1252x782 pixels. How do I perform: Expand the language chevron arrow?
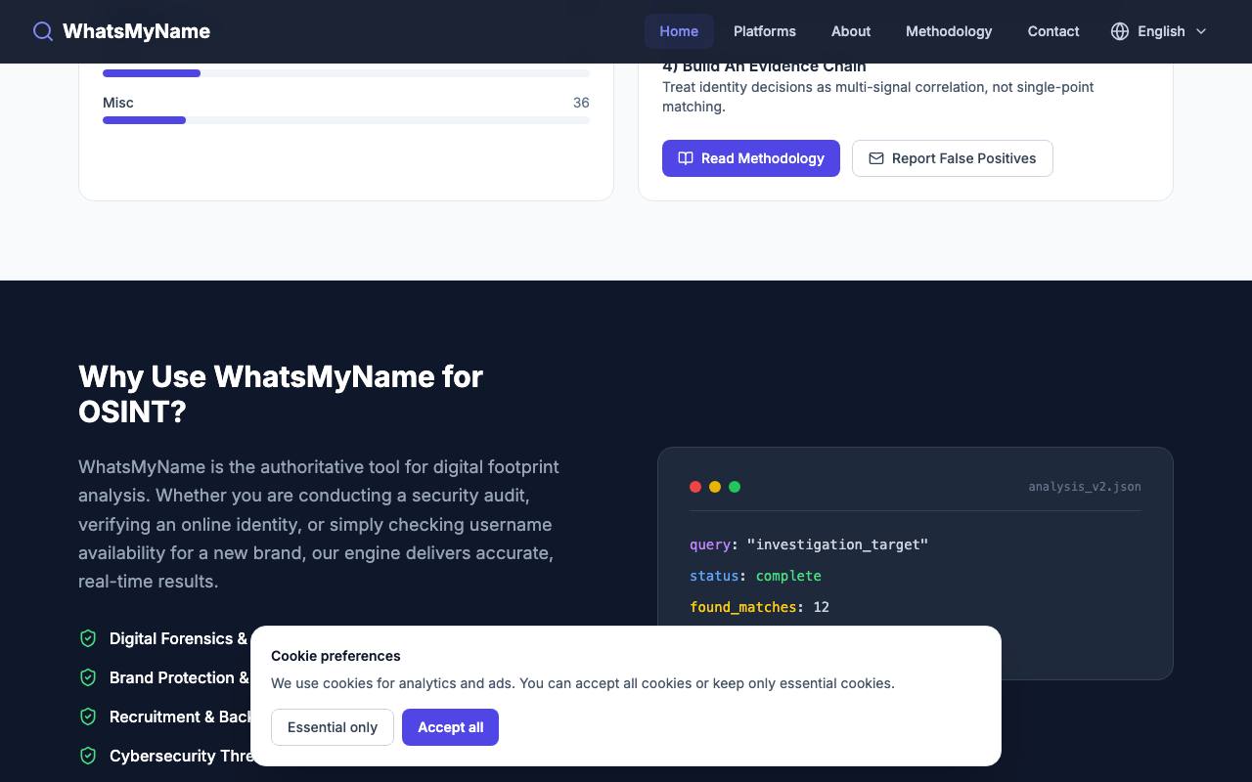click(1201, 31)
